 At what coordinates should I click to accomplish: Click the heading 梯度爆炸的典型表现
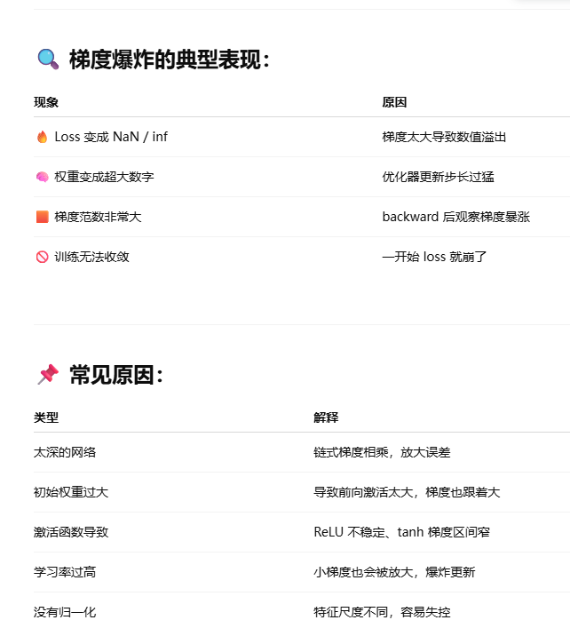coord(170,60)
